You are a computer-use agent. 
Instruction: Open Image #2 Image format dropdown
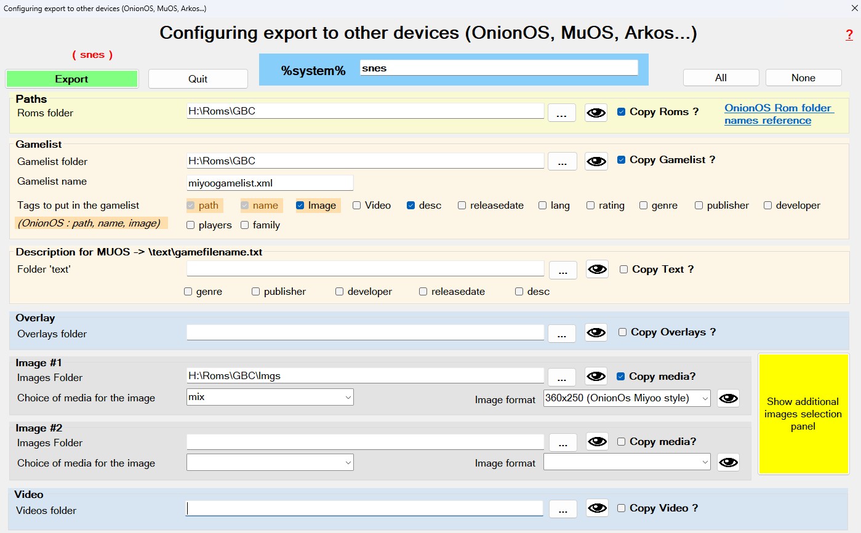pos(627,462)
